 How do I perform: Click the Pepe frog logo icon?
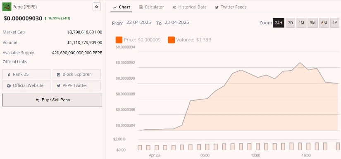tap(7, 7)
